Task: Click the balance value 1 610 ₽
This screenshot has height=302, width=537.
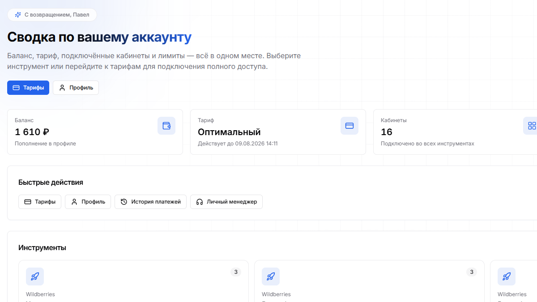Action: 32,132
